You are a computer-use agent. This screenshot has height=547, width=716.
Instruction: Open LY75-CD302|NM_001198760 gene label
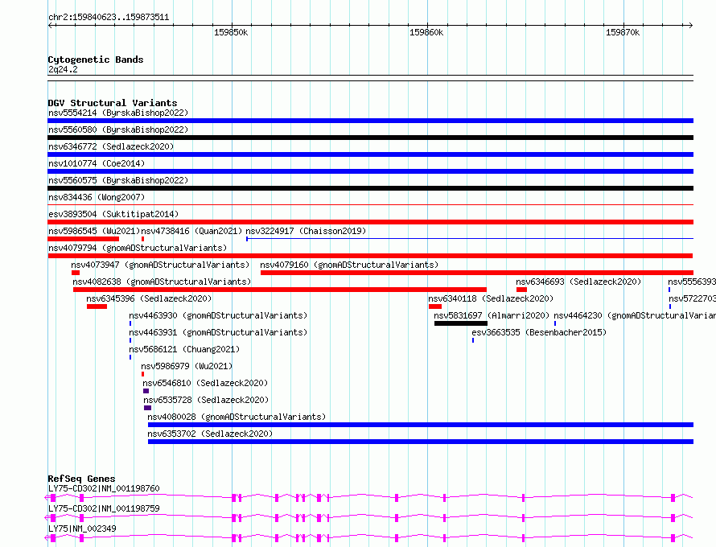click(x=104, y=488)
